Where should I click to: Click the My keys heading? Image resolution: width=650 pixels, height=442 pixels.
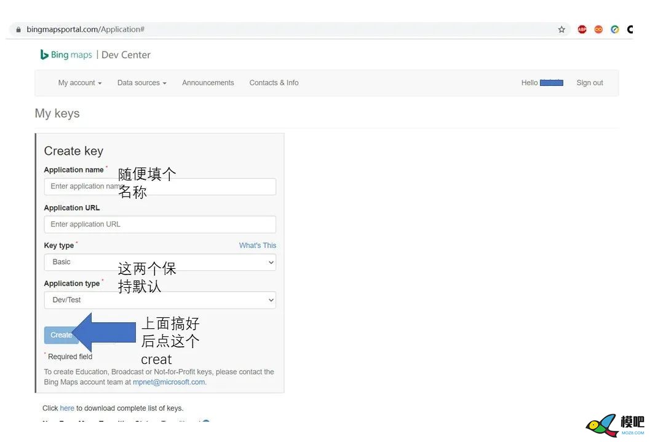57,114
